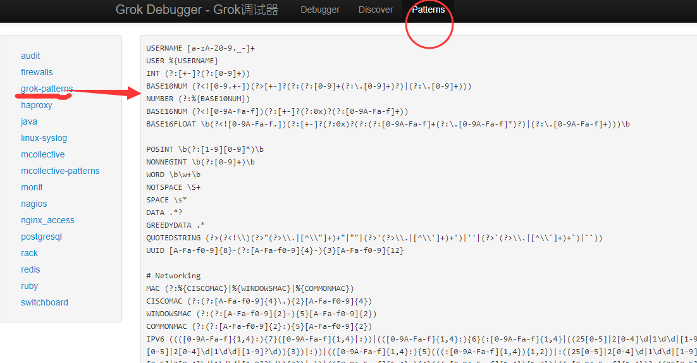Switch to the Debugger tab
This screenshot has height=363, width=697.
[x=320, y=9]
